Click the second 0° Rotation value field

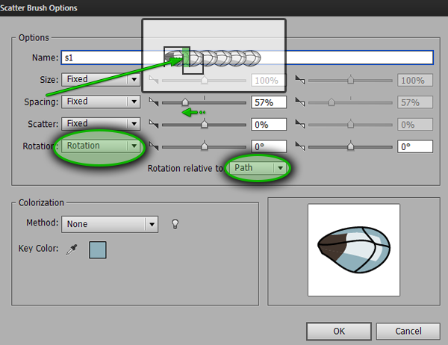415,146
